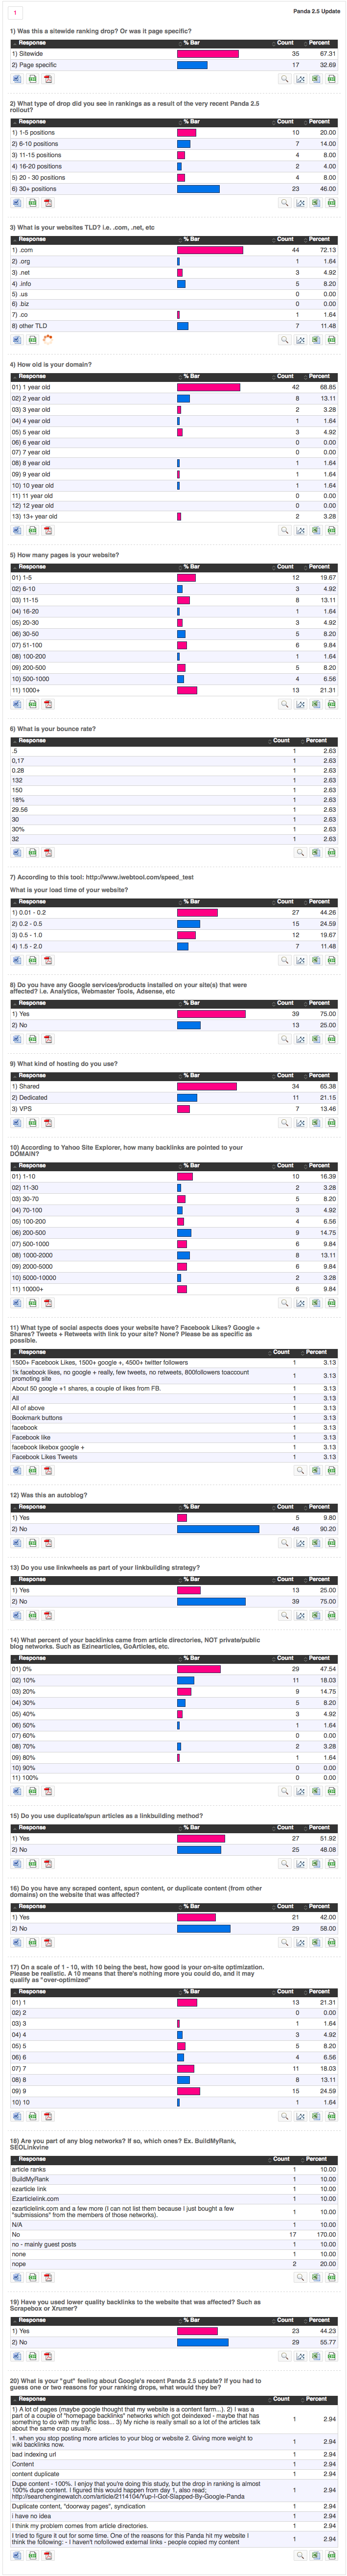Open the chart icon under the duplicate/spun articles table
Viewport: 347px width, 2576px height.
tap(300, 1864)
